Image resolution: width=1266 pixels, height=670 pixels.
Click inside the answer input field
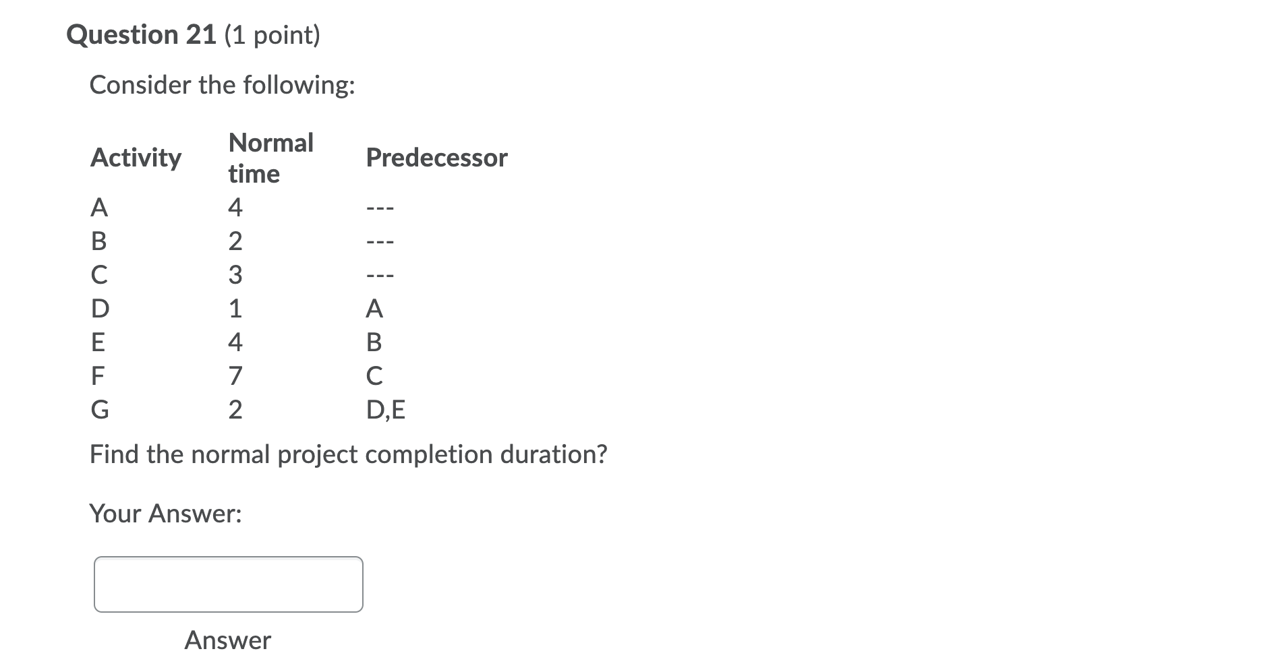[x=227, y=584]
